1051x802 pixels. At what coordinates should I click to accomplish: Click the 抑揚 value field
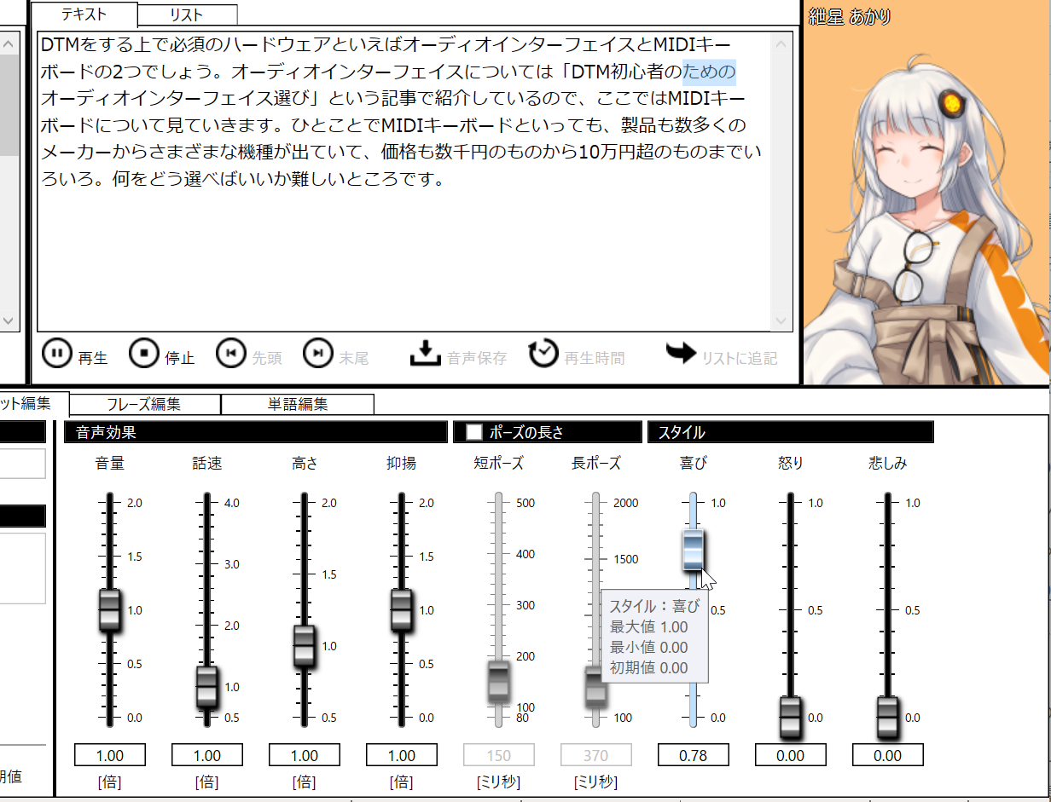tap(402, 755)
